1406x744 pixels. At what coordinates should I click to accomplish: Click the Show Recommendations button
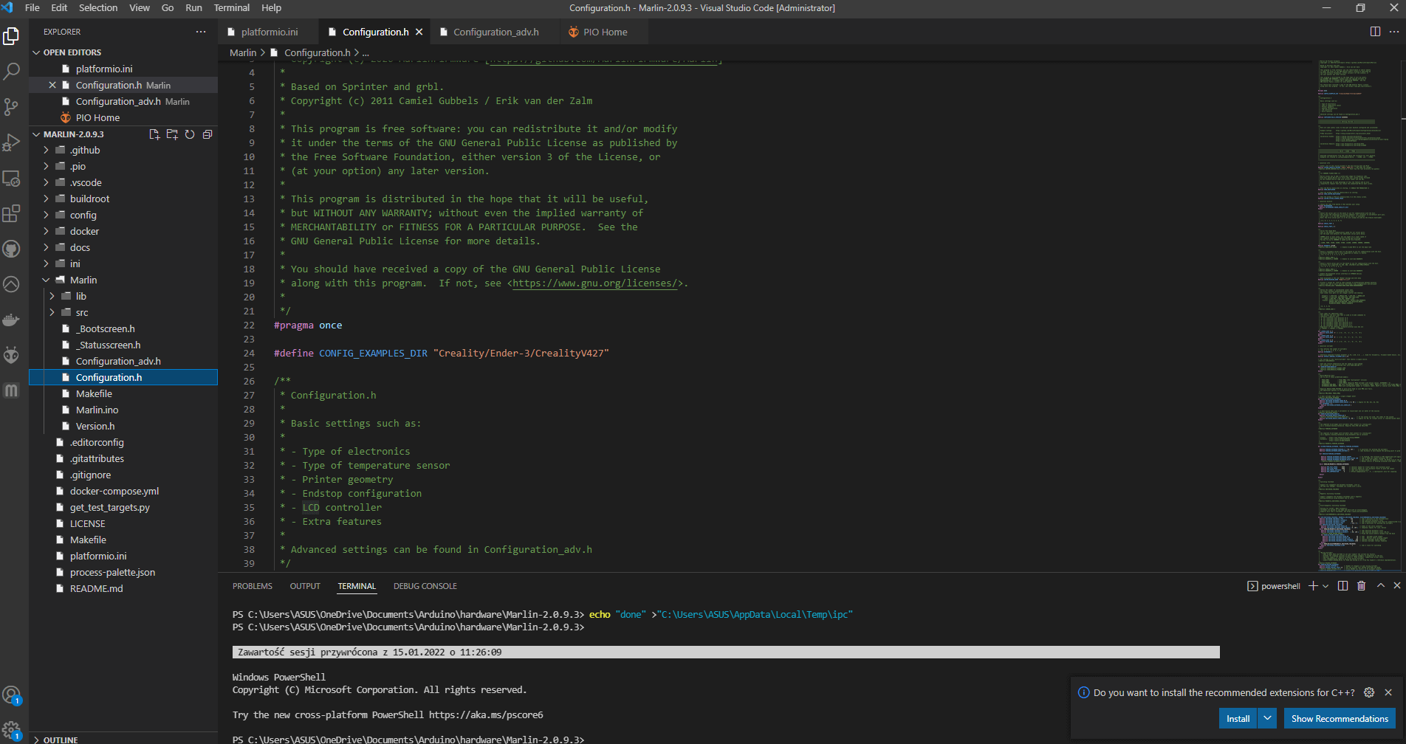(x=1339, y=718)
